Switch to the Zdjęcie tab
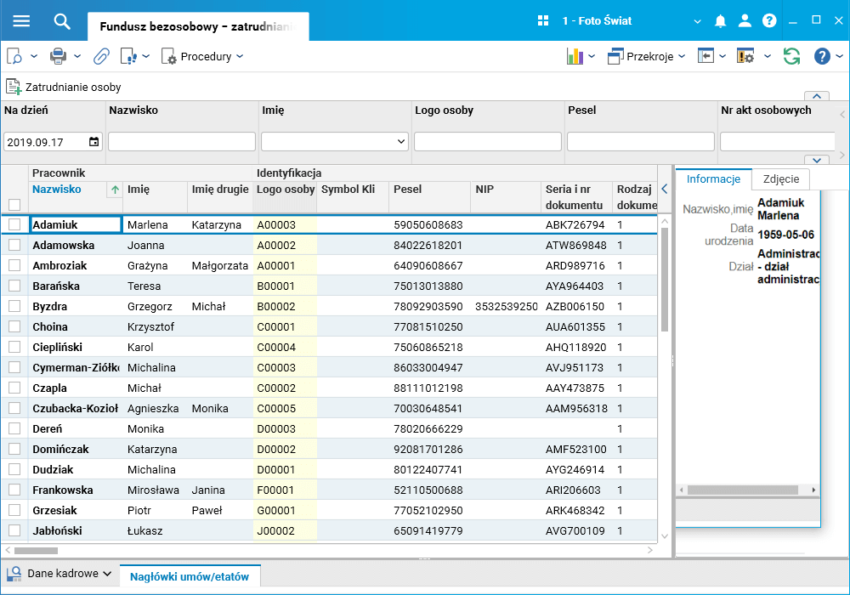 pyautogui.click(x=780, y=178)
